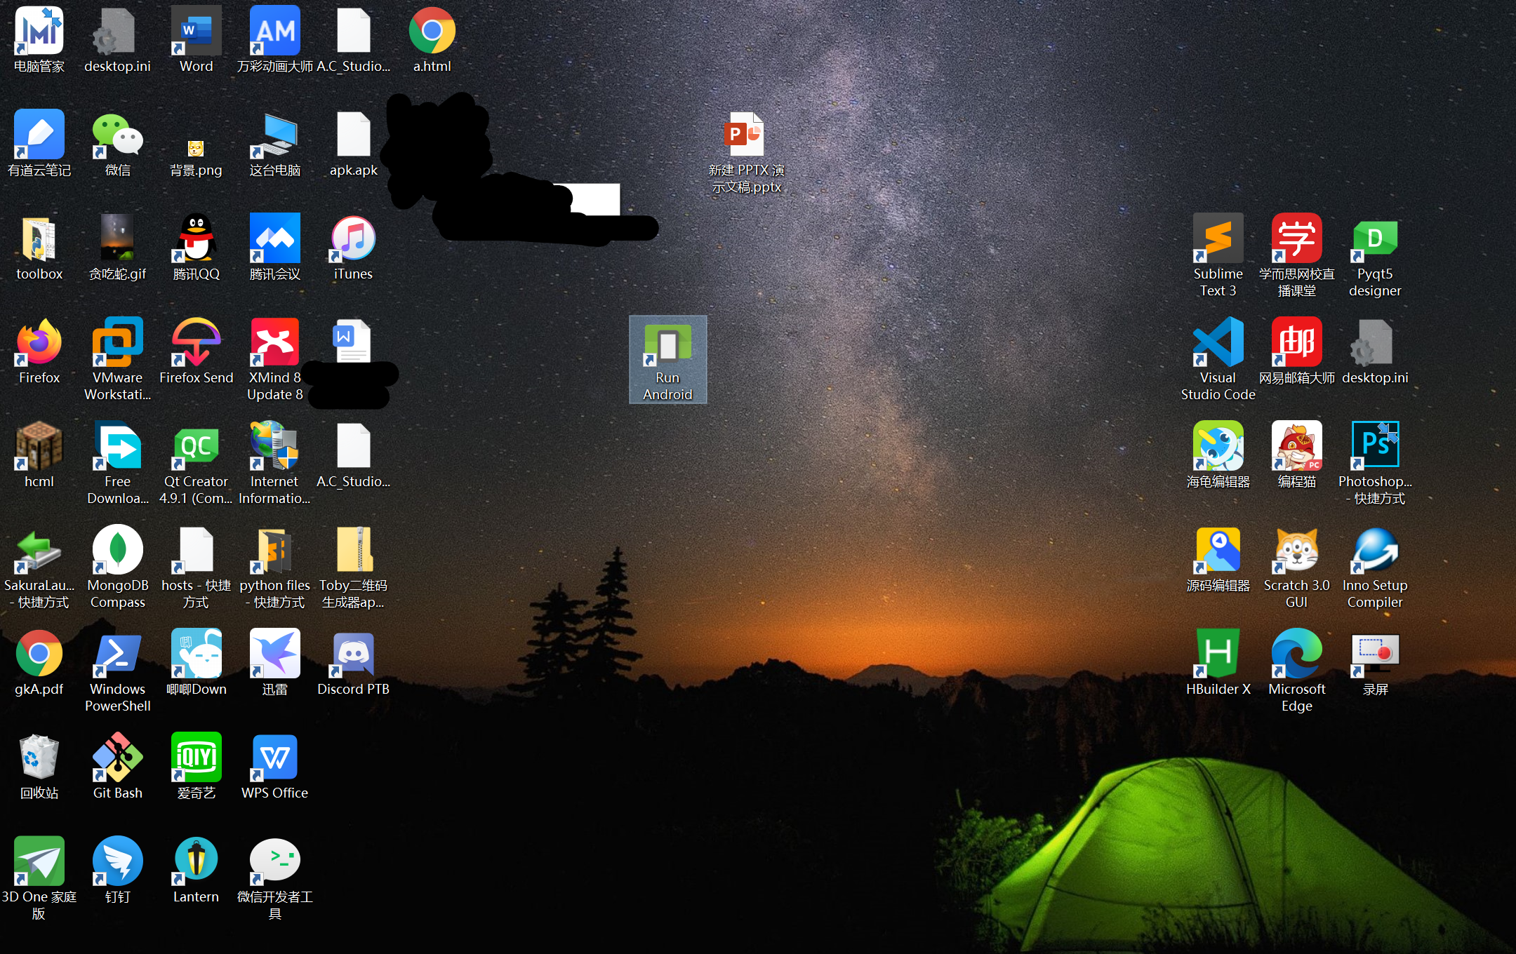The height and width of the screenshot is (954, 1516).
Task: Open the 编程猫 shortcut
Action: coord(1297,455)
